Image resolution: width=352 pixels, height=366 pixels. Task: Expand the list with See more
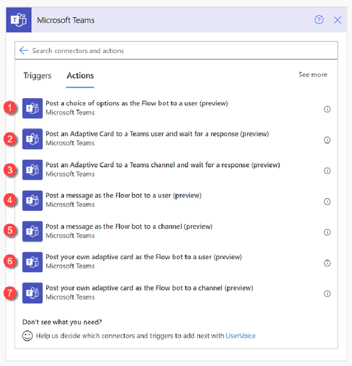(313, 75)
